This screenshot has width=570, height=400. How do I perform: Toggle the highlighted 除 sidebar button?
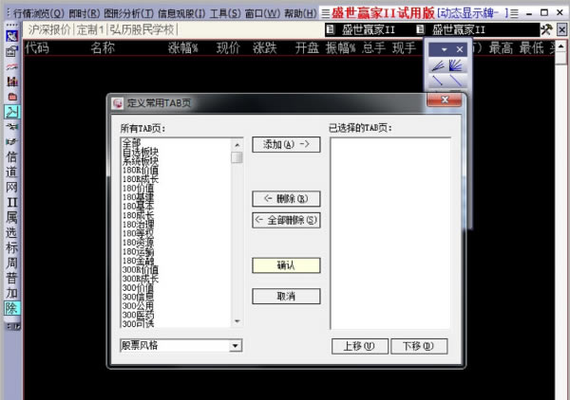point(11,308)
